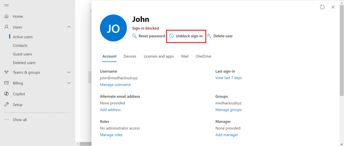
Task: Click the Last sign-in label
Action: click(x=225, y=71)
